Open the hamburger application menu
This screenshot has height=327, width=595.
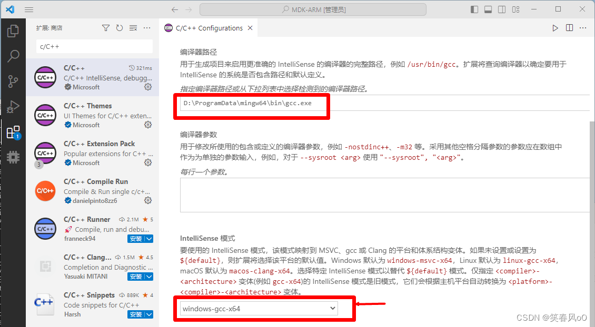tap(29, 9)
